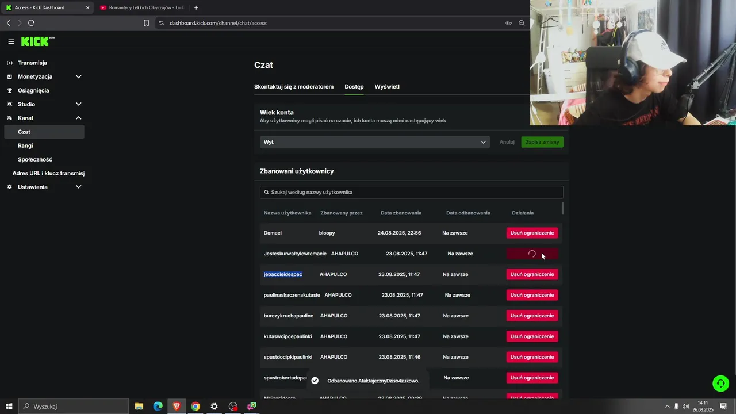Viewport: 736px width, 414px height.
Task: Click the Osiągnięcia trophy icon
Action: (x=9, y=90)
